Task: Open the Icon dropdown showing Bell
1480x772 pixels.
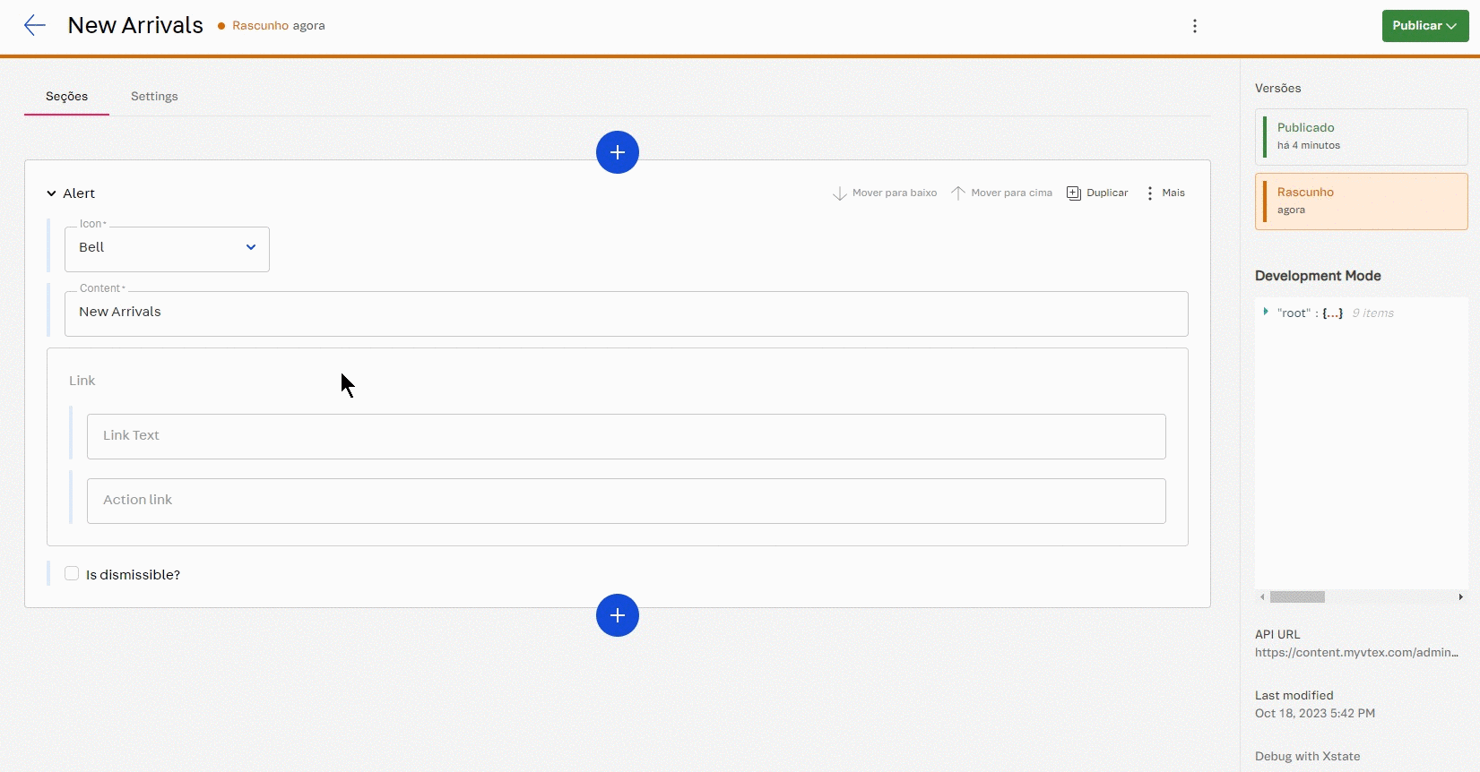Action: (x=167, y=248)
